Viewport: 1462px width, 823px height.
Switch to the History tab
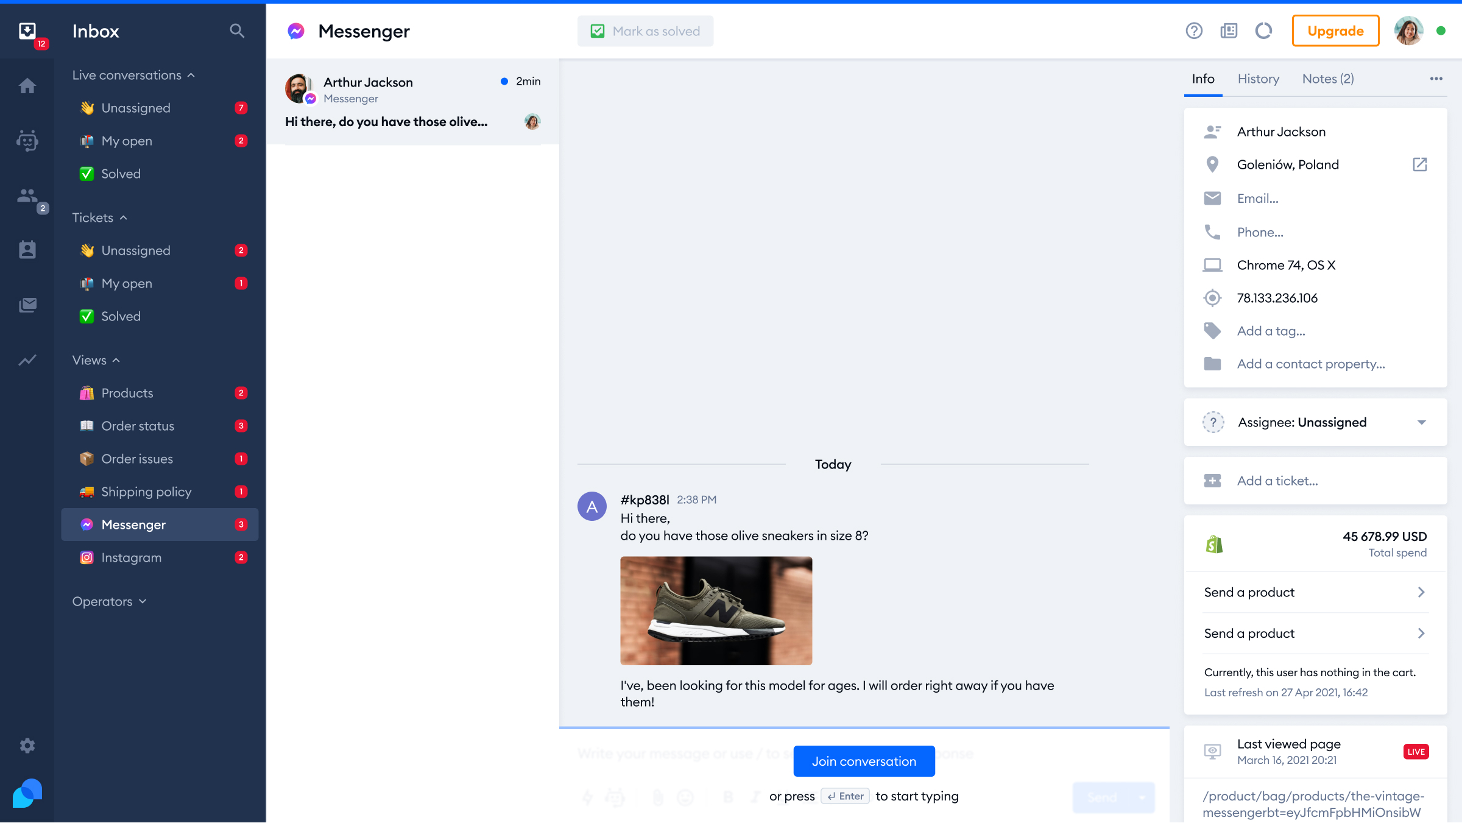1258,79
